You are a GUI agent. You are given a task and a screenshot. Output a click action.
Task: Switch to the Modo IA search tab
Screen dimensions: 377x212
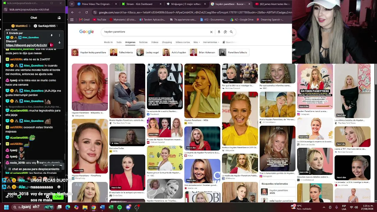click(108, 42)
